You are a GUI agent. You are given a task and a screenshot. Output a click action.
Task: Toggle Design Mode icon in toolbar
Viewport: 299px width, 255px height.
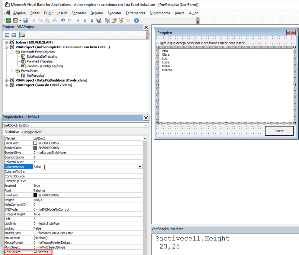[99, 21]
